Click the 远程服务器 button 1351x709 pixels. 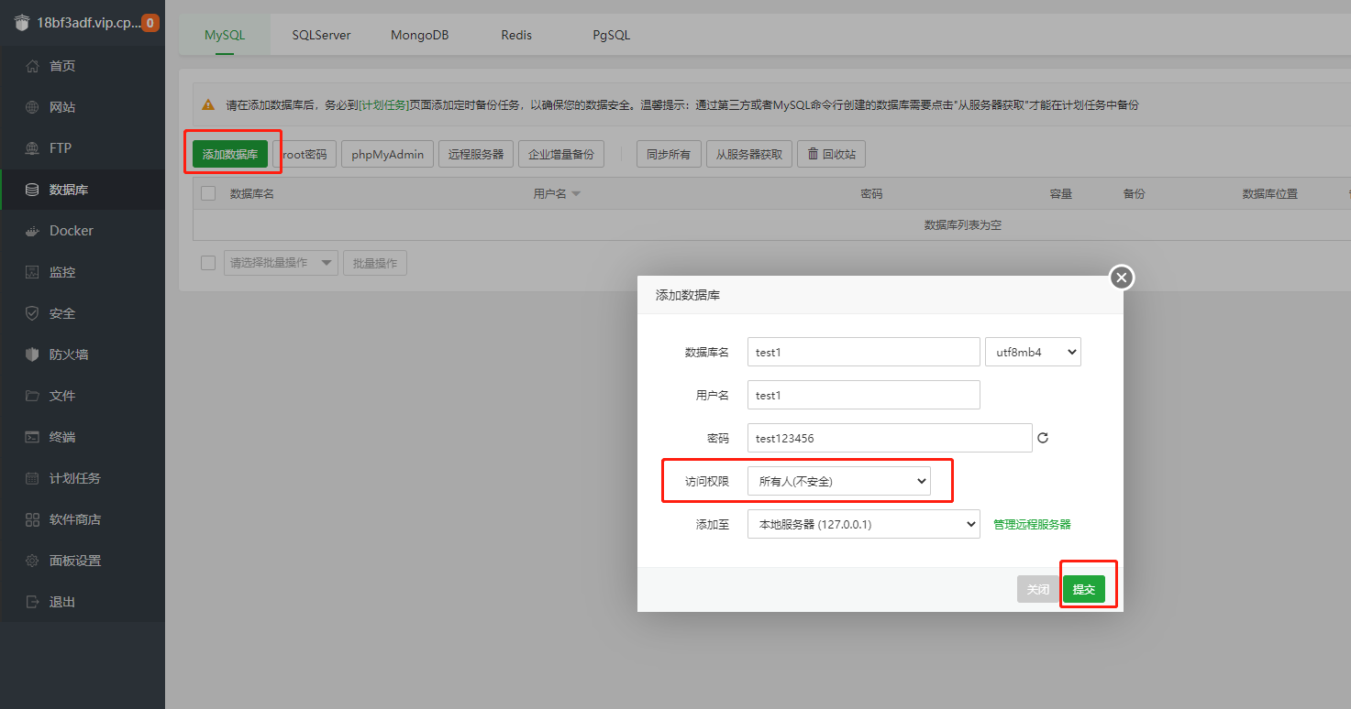coord(476,154)
